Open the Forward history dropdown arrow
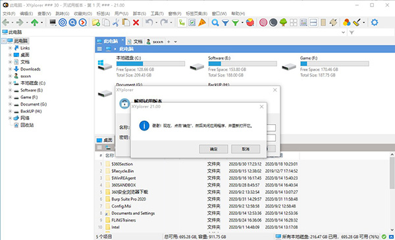The width and height of the screenshot is (395, 240). coord(27,22)
